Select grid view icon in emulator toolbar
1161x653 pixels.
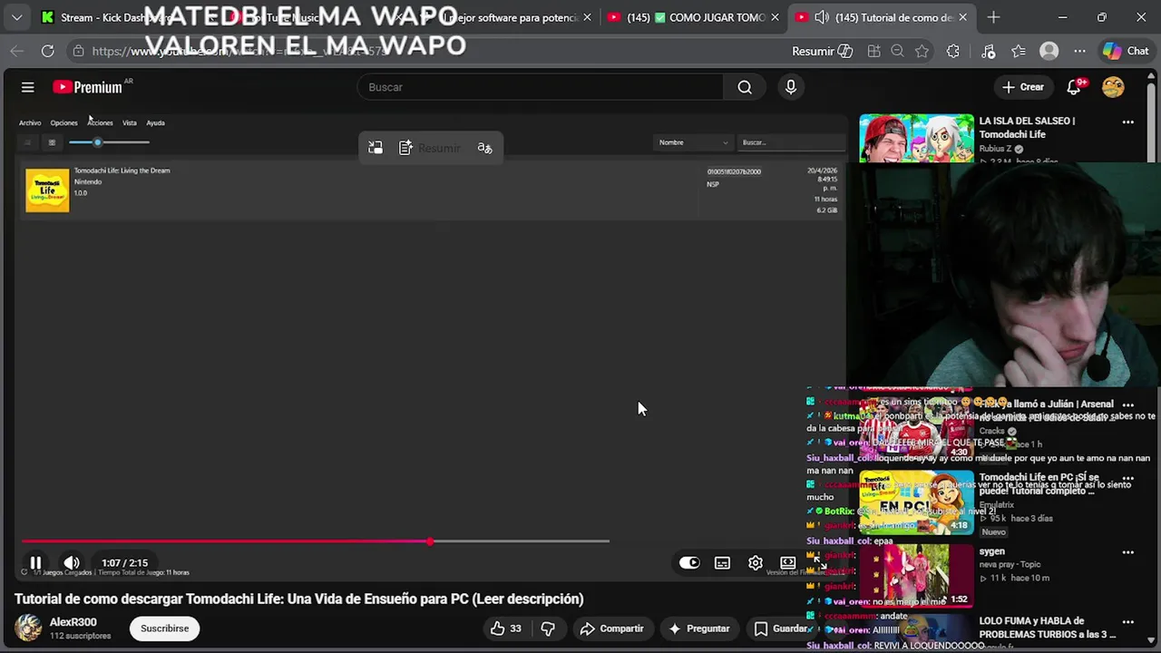pos(52,142)
